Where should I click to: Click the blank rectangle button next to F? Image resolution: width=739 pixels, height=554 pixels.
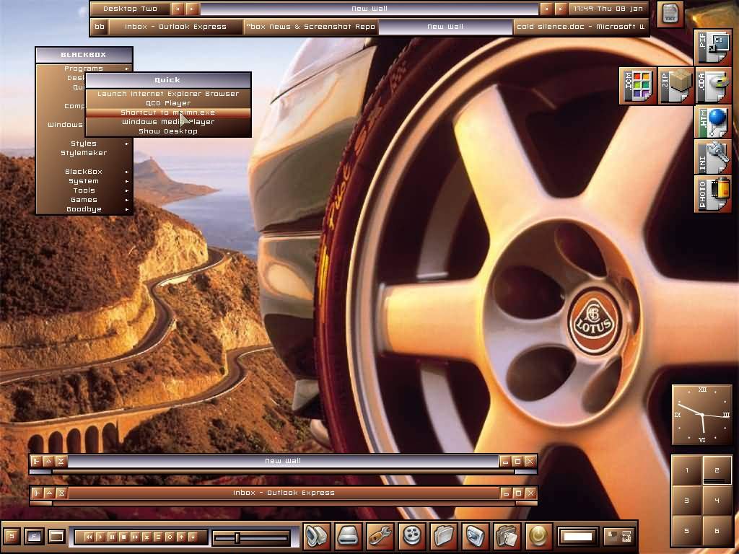point(56,536)
